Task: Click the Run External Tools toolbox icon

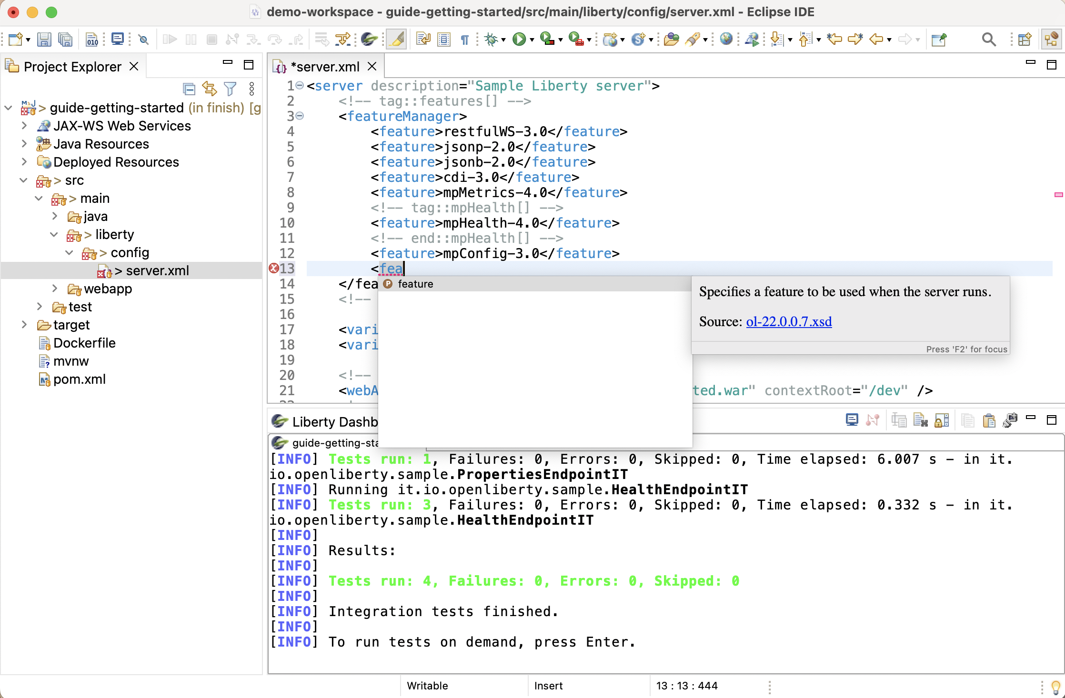Action: point(576,39)
